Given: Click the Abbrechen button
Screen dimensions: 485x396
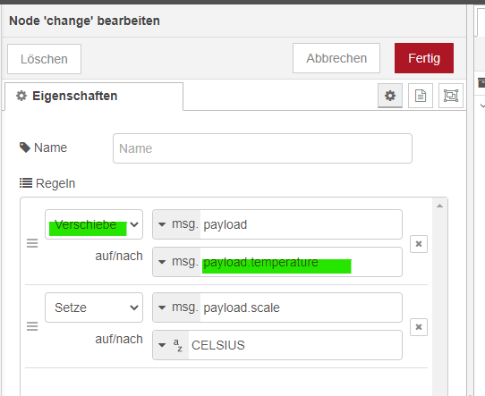Looking at the screenshot, I should [336, 58].
